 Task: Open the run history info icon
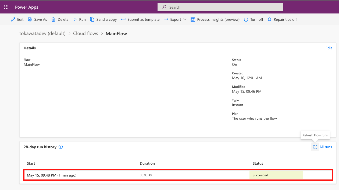tap(60, 147)
